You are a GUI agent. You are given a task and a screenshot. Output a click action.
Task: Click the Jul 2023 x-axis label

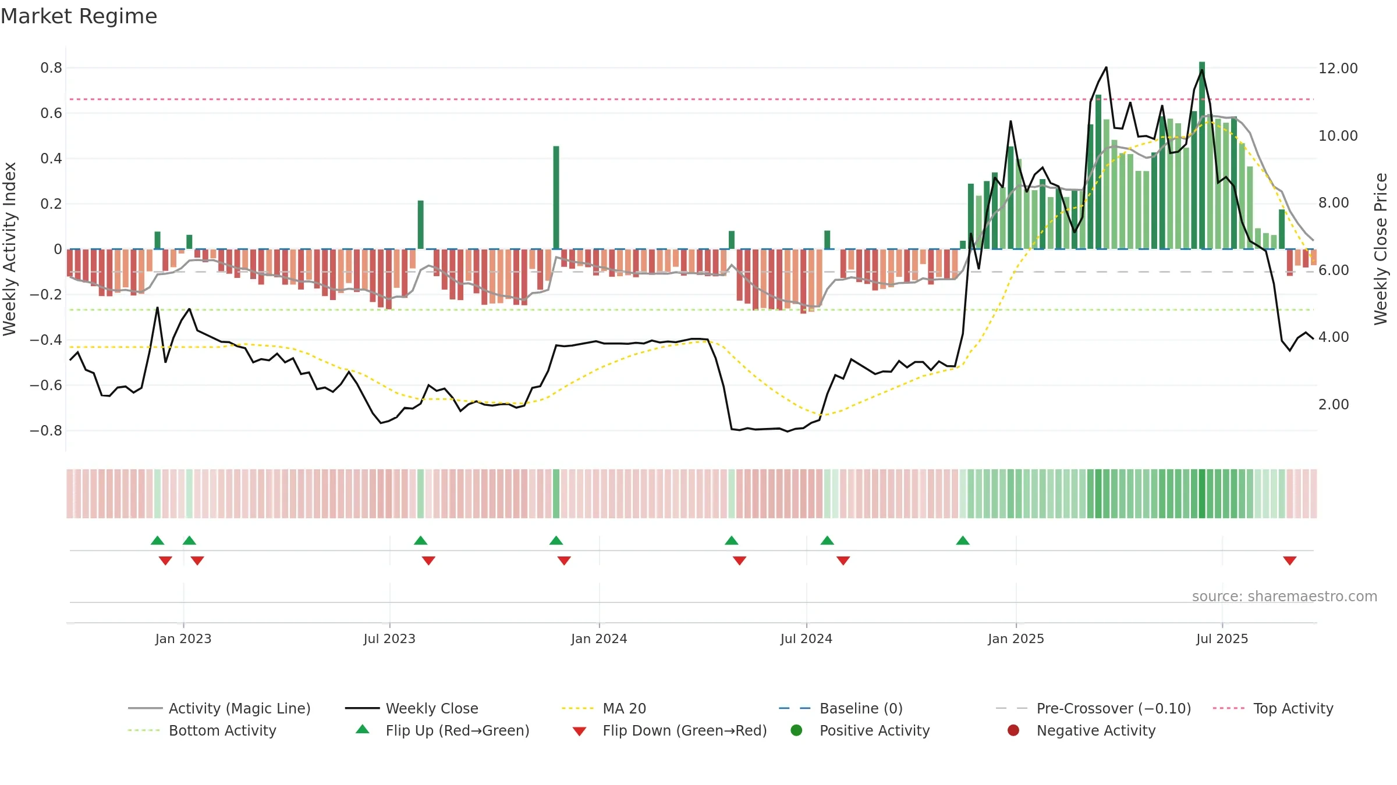point(389,638)
